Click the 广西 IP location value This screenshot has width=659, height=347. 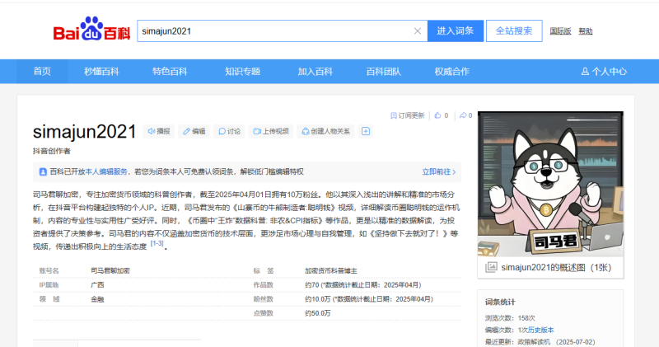click(97, 284)
